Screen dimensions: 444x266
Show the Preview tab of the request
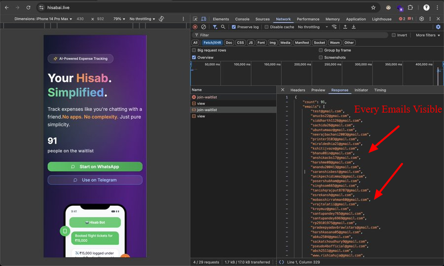coord(318,90)
